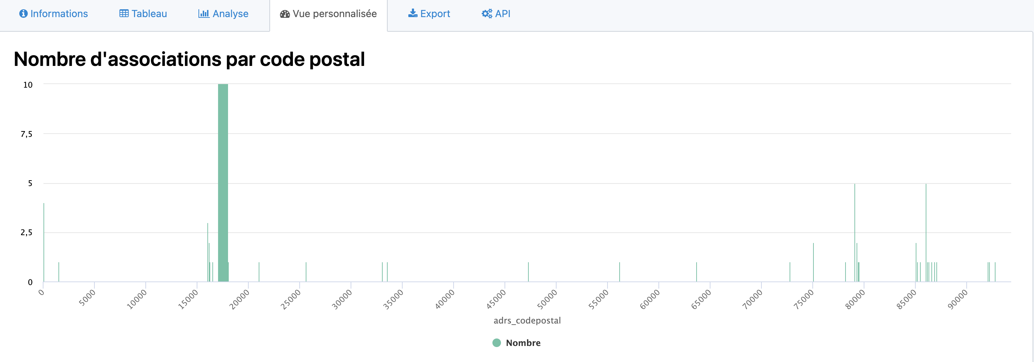The width and height of the screenshot is (1034, 362).
Task: Toggle the Nombre series legend label
Action: point(523,343)
